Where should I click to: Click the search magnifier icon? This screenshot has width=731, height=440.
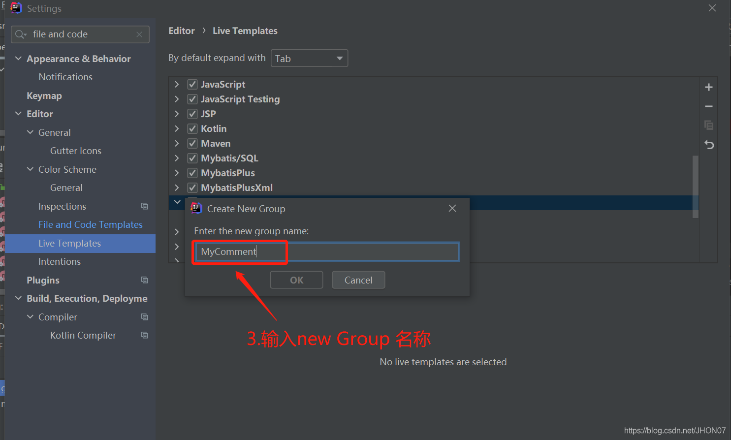[20, 34]
